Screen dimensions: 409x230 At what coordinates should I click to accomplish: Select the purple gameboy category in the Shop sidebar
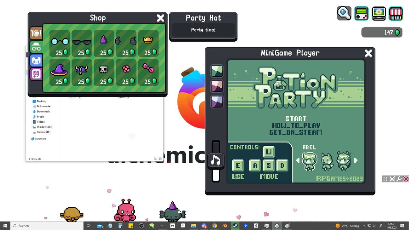[x=36, y=74]
